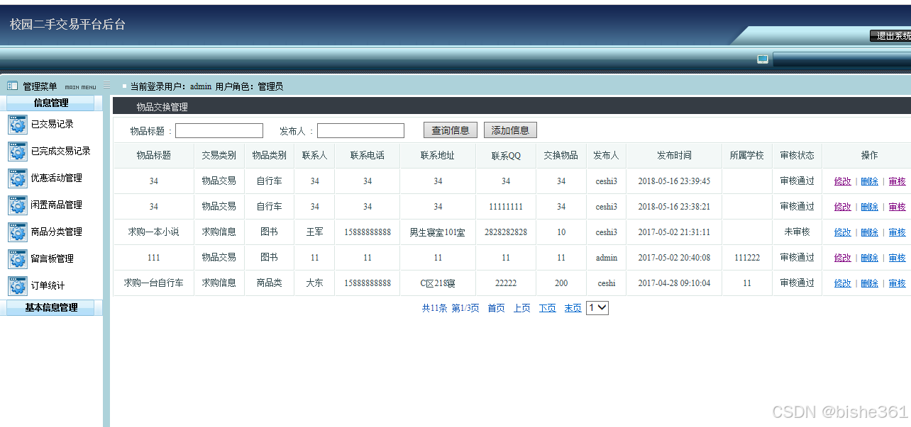911x427 pixels.
Task: Click 修改 for the 11111111 QQ row
Action: click(x=842, y=207)
